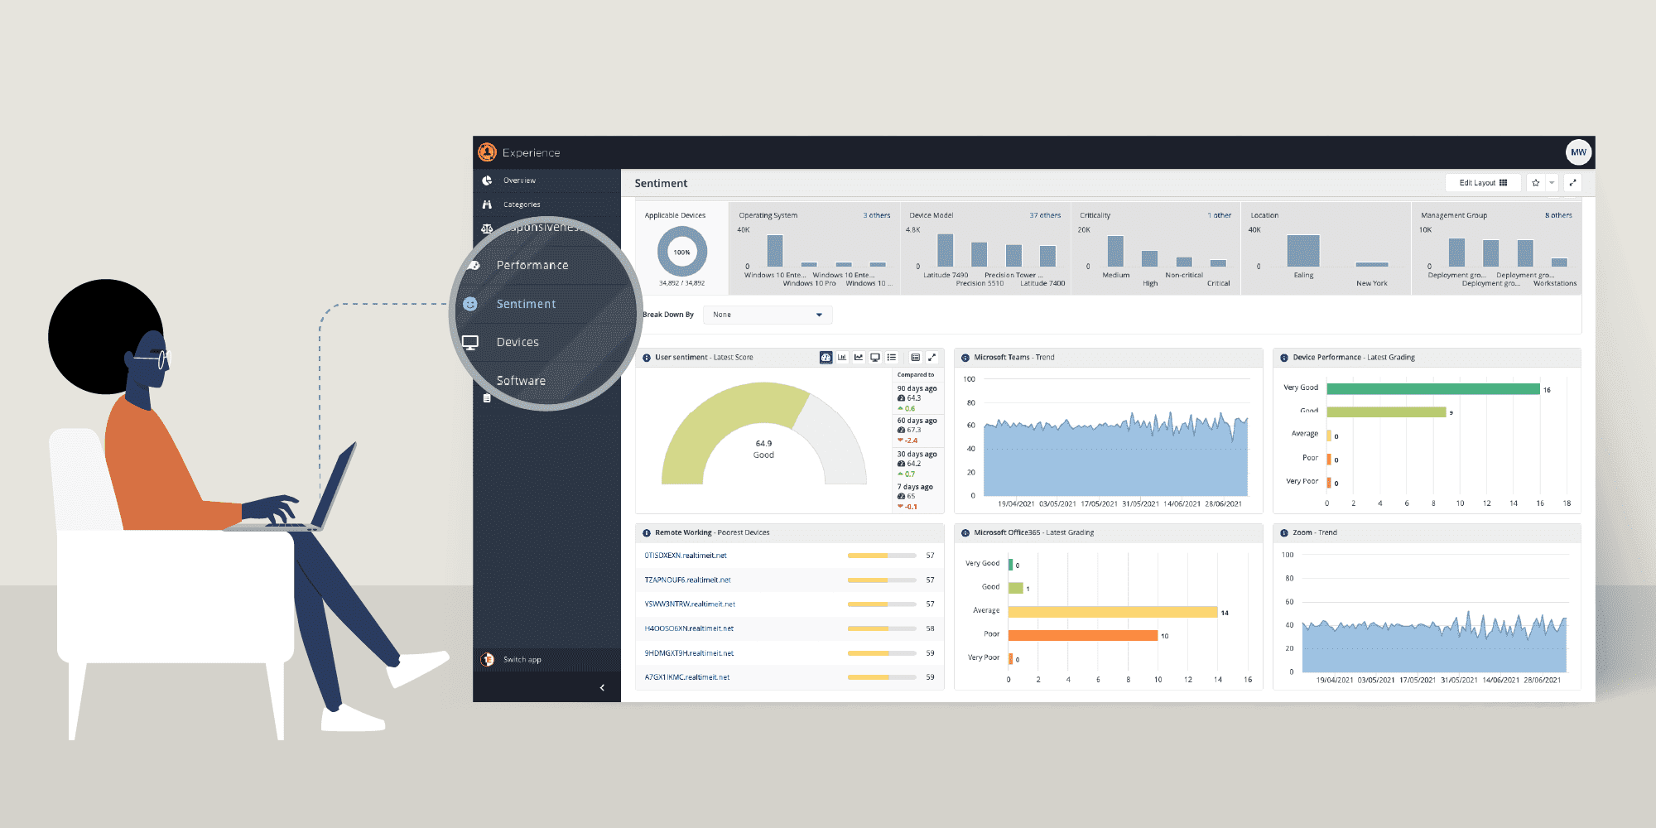
Task: Select the Sentiment smiley face icon
Action: (470, 304)
